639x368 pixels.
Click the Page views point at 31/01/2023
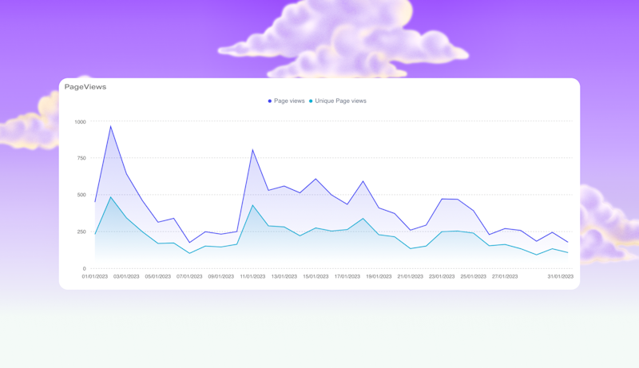click(568, 242)
